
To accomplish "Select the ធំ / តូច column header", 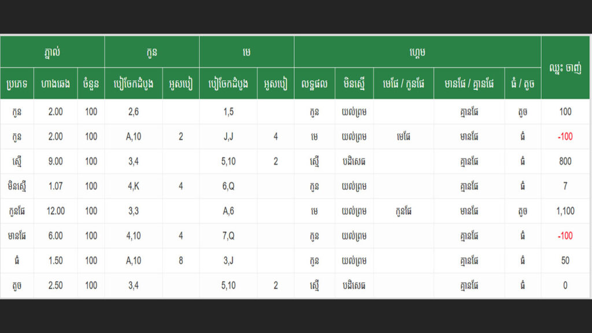I will coord(523,83).
